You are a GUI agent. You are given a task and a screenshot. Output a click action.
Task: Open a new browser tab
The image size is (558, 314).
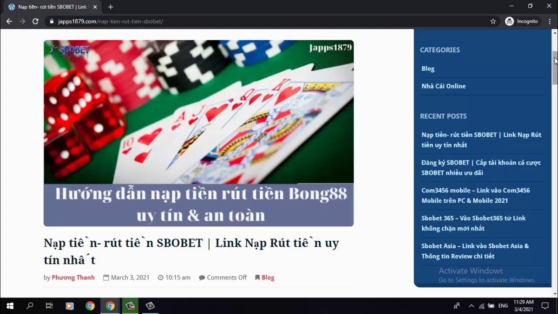(x=110, y=7)
